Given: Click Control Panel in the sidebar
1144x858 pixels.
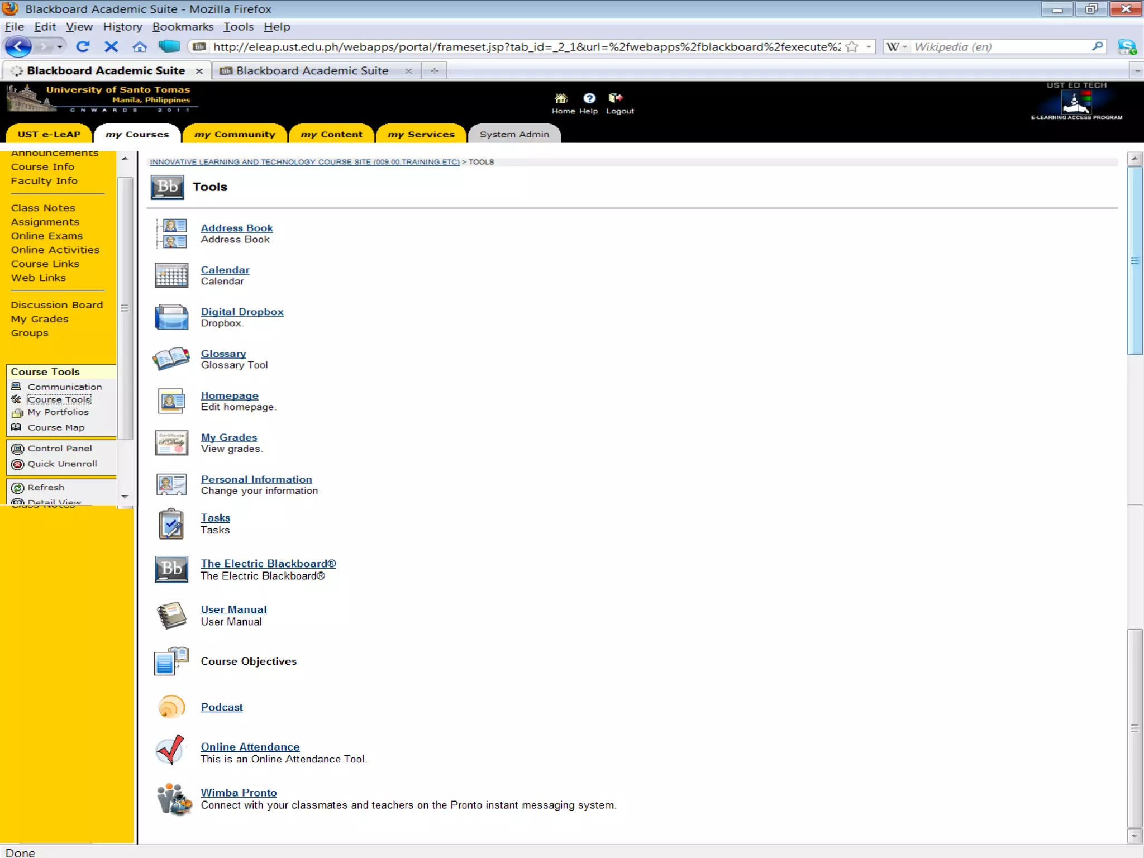Looking at the screenshot, I should click(59, 449).
